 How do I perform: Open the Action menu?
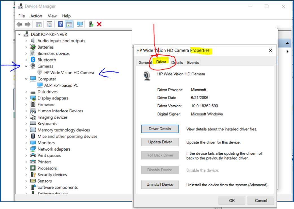tap(36, 16)
